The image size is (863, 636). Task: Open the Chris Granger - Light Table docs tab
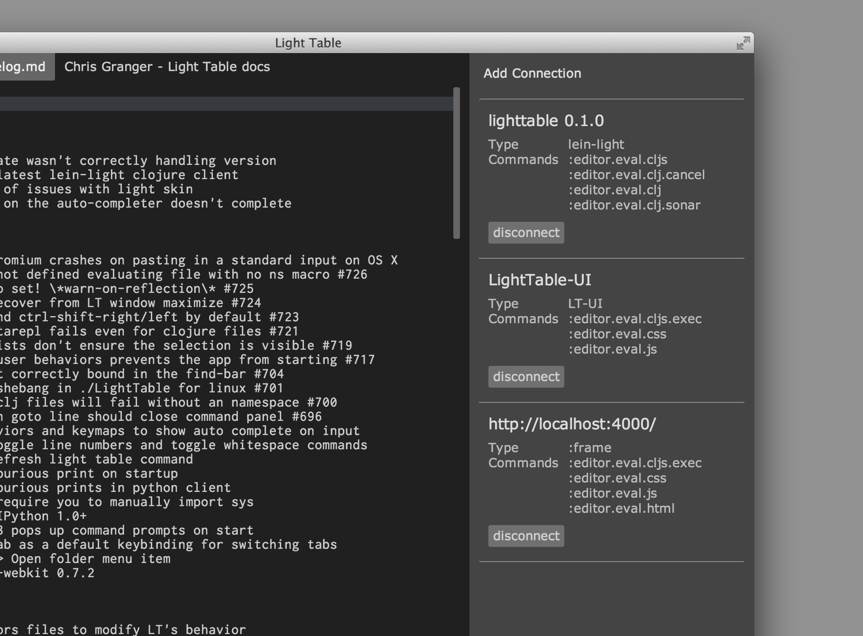[167, 67]
